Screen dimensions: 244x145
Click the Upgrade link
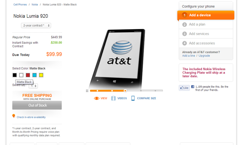204,56
